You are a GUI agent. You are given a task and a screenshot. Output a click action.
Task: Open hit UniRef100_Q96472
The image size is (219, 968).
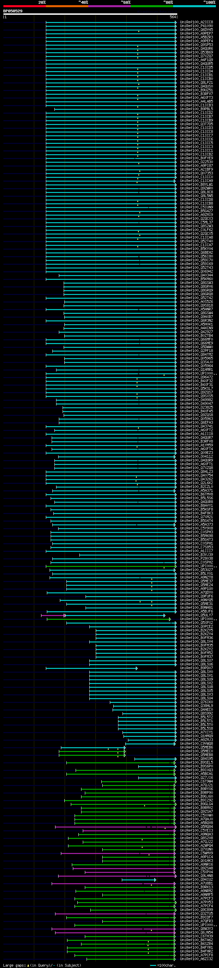196,377
